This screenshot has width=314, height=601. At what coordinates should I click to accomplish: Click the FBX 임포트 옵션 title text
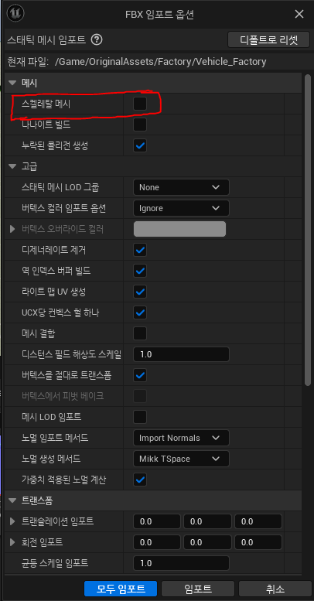[x=159, y=15]
